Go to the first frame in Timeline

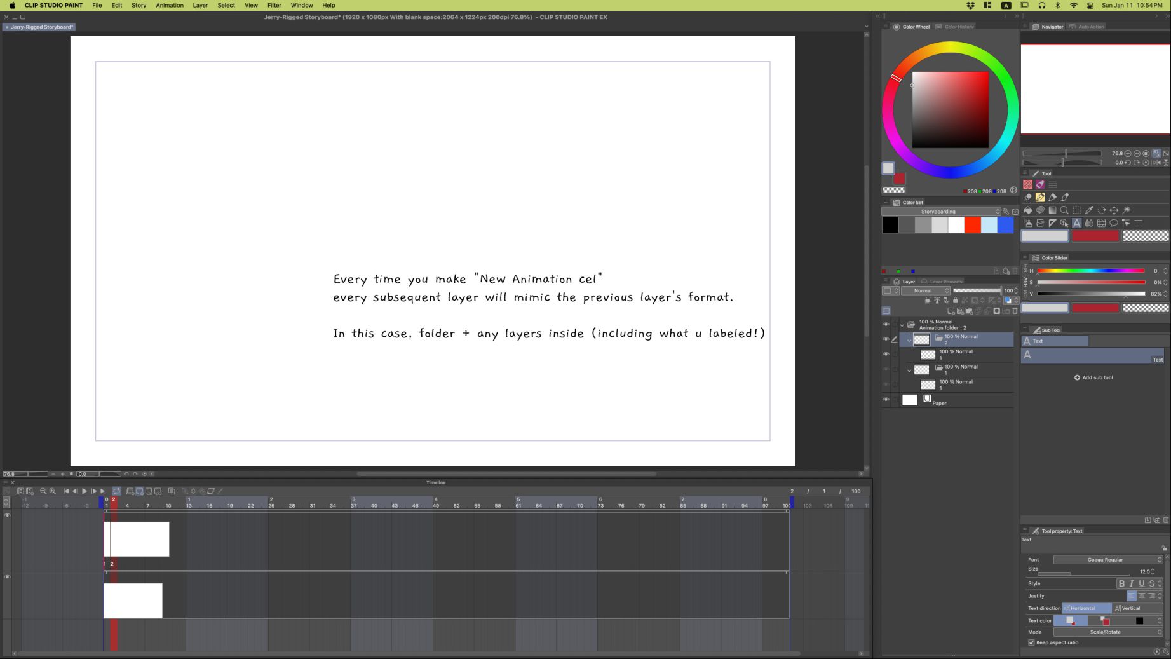(66, 491)
